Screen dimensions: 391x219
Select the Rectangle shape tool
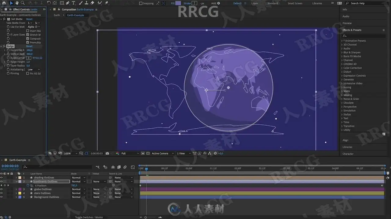point(62,3)
